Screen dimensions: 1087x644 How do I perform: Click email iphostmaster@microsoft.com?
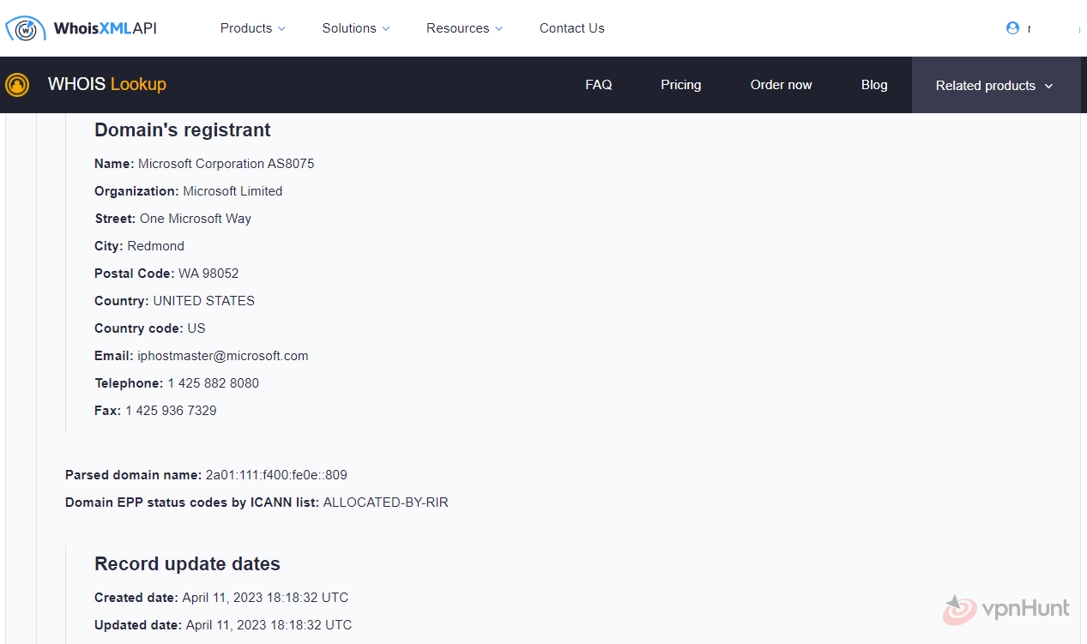tap(223, 356)
